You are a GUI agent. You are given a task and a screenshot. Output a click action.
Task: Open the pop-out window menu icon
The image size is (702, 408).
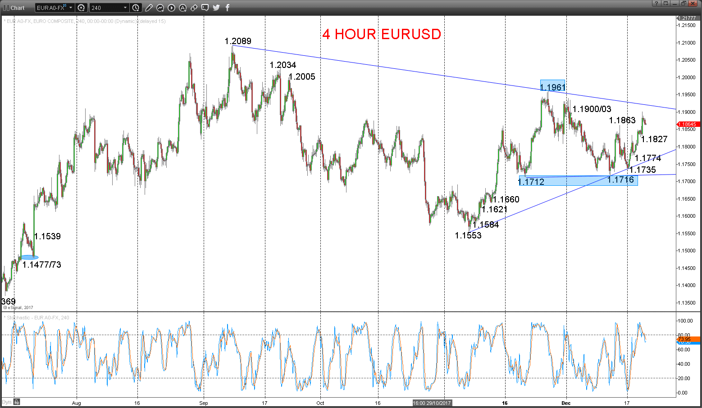coord(666,3)
